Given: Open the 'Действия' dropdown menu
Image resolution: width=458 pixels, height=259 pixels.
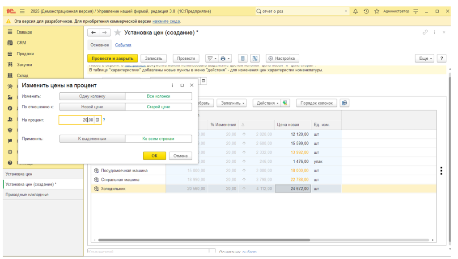Looking at the screenshot, I should coord(266,103).
